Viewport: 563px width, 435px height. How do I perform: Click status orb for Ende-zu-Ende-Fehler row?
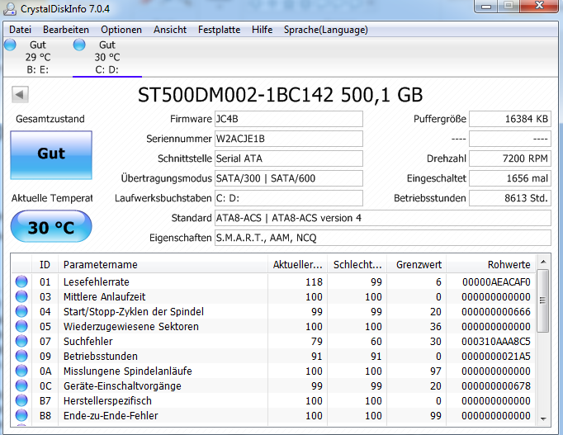tap(21, 416)
